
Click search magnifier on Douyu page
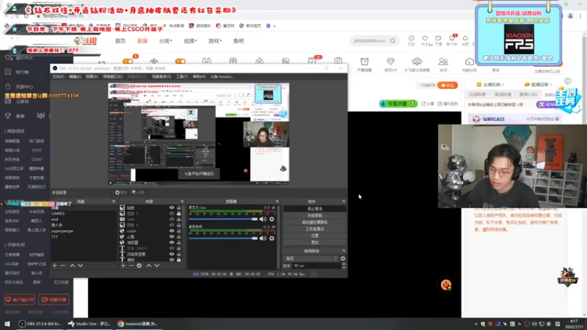[393, 41]
